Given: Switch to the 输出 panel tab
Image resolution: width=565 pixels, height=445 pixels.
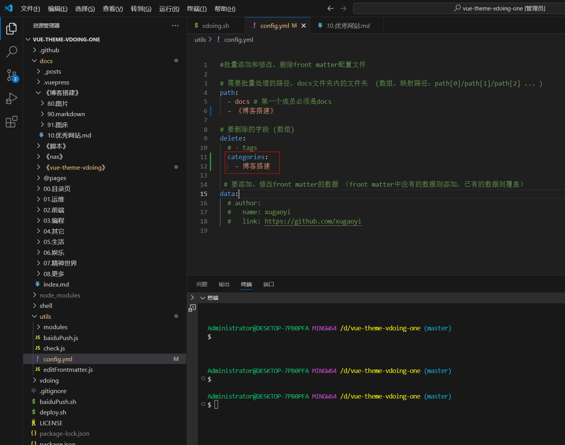Looking at the screenshot, I should tap(224, 284).
